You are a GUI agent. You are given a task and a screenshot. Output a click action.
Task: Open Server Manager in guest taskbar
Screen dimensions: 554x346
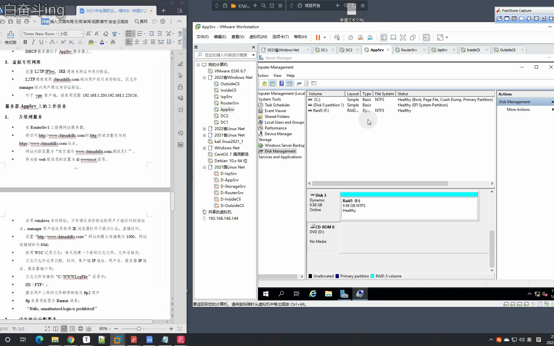click(344, 294)
